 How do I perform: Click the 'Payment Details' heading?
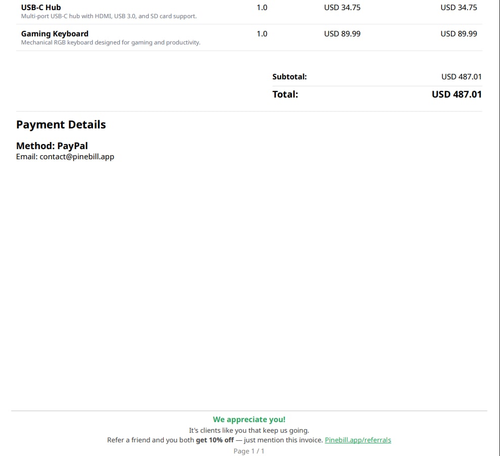coord(61,125)
